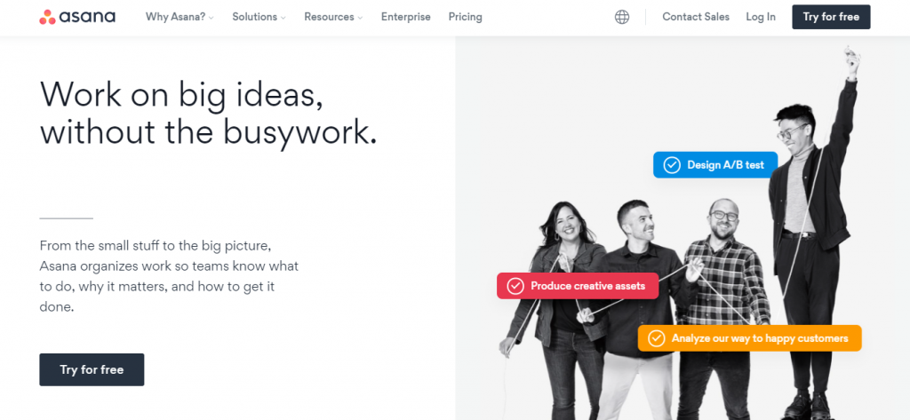Expand the Solutions dropdown menu
The width and height of the screenshot is (910, 420).
tap(259, 17)
